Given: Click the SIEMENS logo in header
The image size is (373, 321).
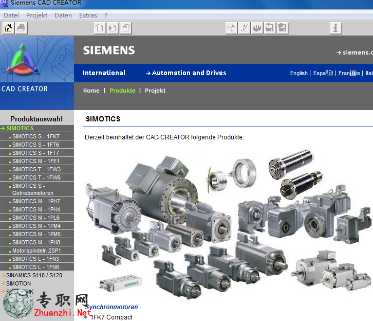Looking at the screenshot, I should [109, 50].
